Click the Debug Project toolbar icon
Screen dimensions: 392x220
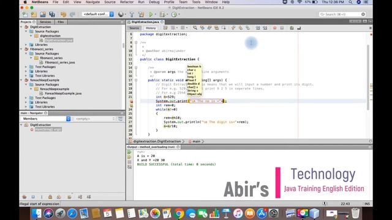[x=162, y=15]
